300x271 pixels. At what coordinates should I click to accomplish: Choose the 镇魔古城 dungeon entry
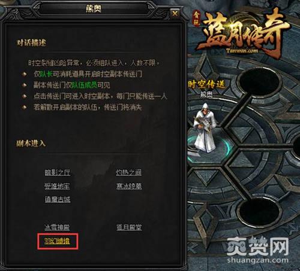coord(58,199)
